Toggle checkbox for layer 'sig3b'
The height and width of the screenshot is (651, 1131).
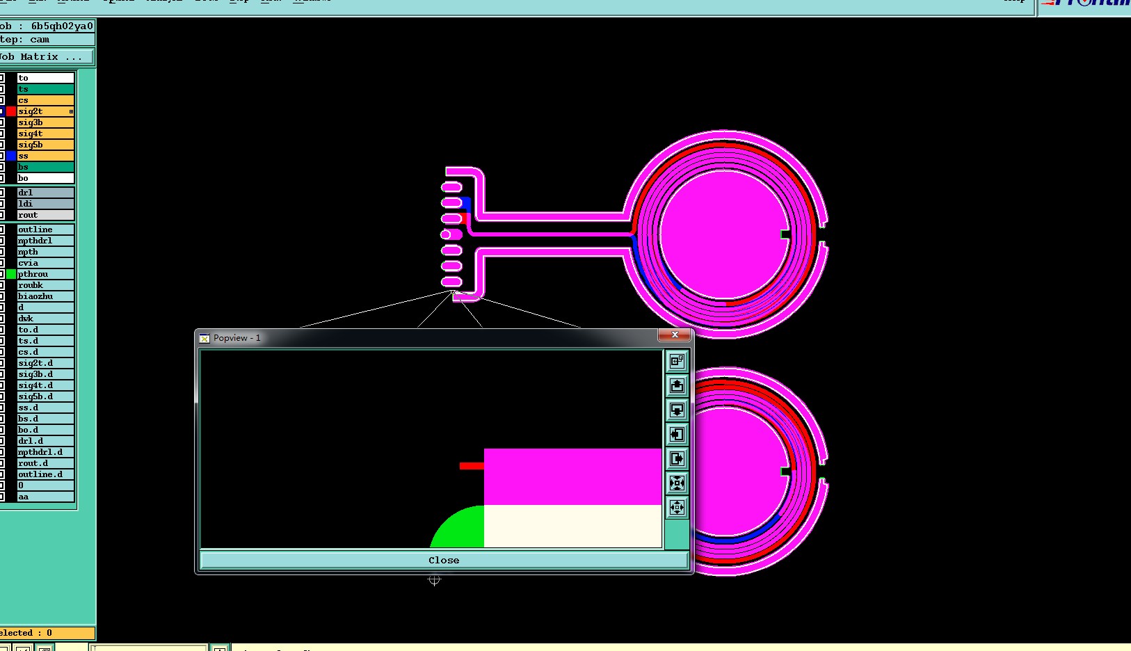[2, 122]
